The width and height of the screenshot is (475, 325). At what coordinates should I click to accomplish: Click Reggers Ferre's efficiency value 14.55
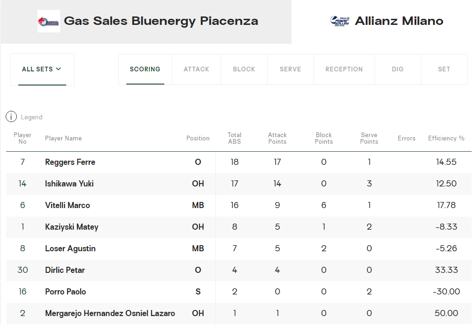tap(446, 162)
